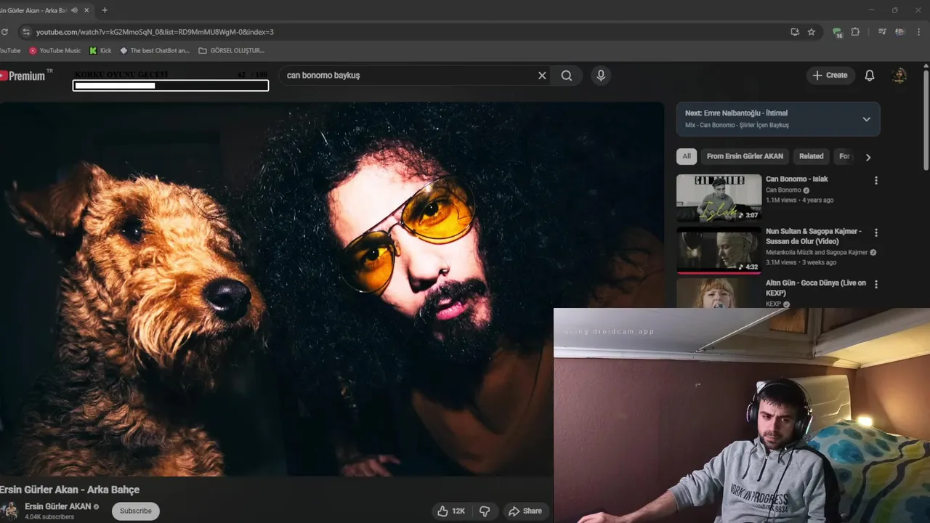Open YouTube Music bookmark
This screenshot has height=523, width=930.
click(x=55, y=51)
